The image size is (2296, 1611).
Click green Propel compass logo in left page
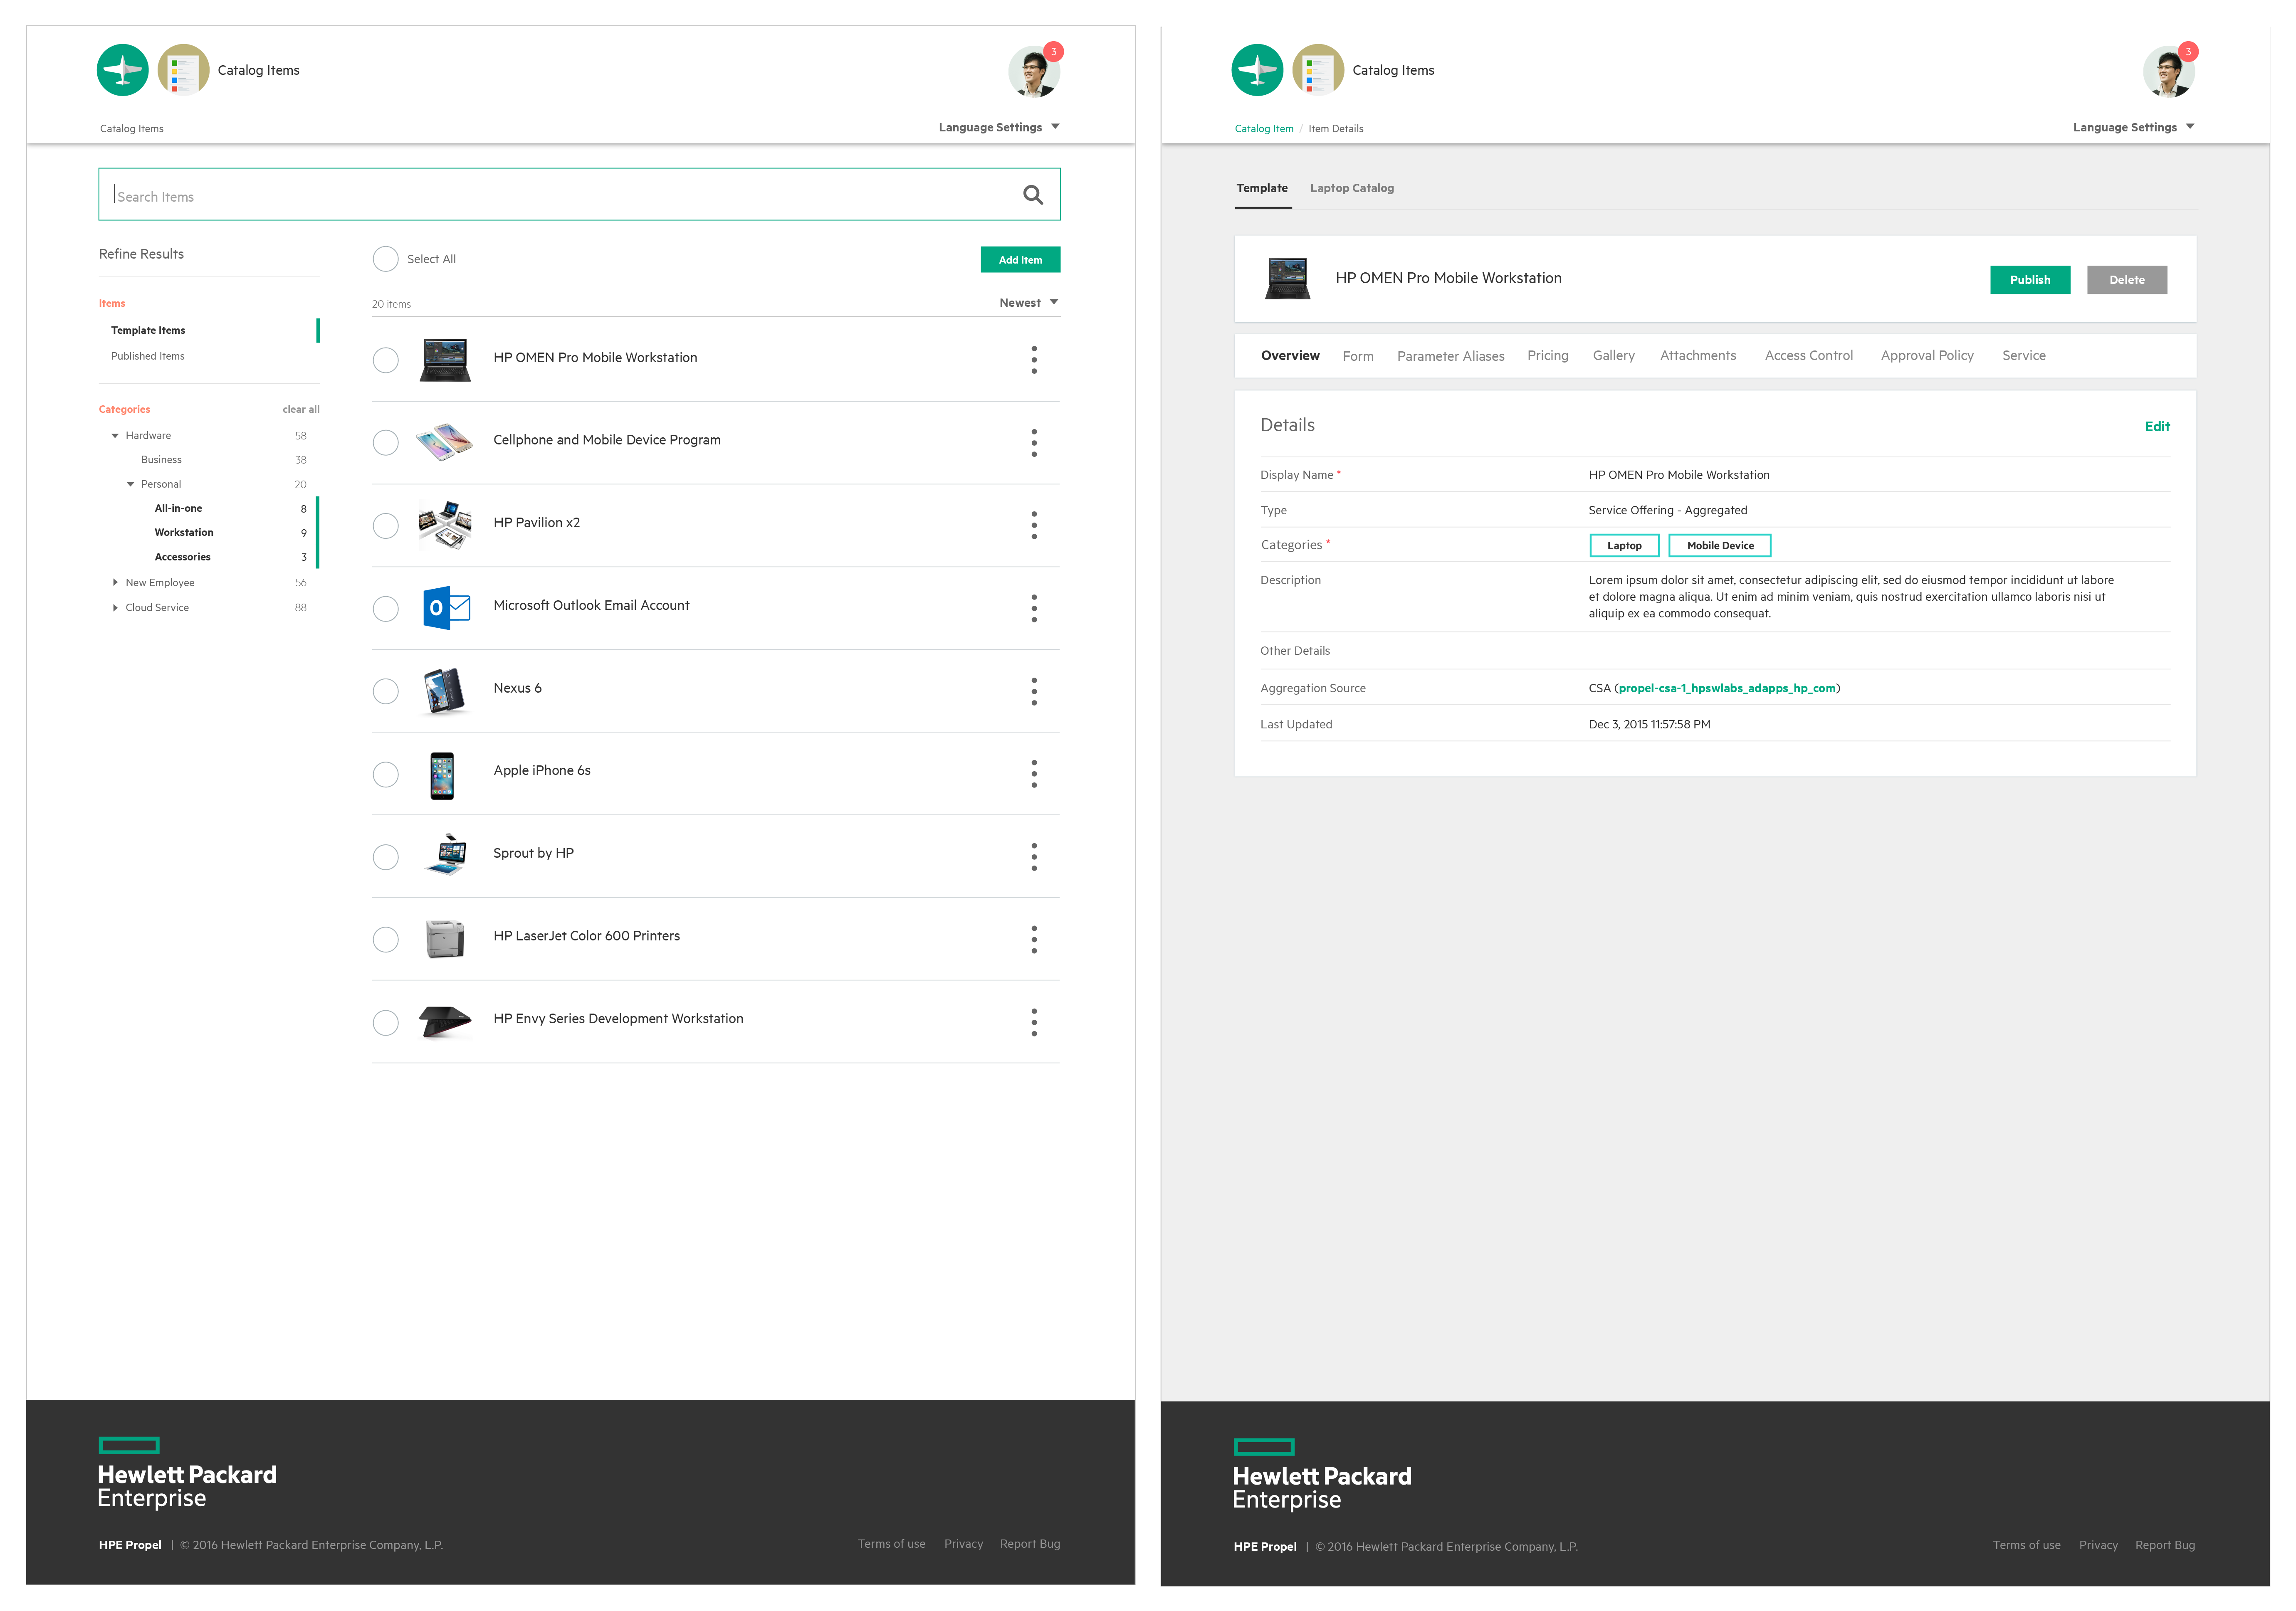pyautogui.click(x=123, y=70)
